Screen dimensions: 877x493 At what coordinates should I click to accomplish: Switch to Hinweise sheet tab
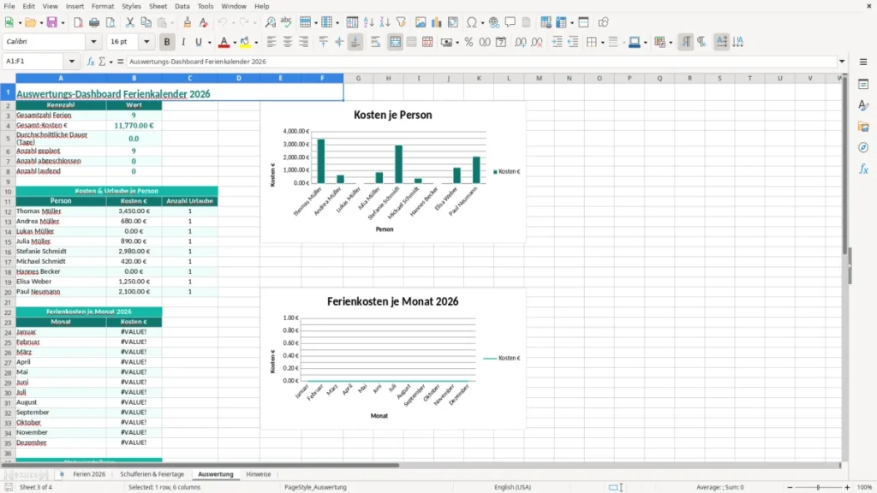pyautogui.click(x=259, y=474)
